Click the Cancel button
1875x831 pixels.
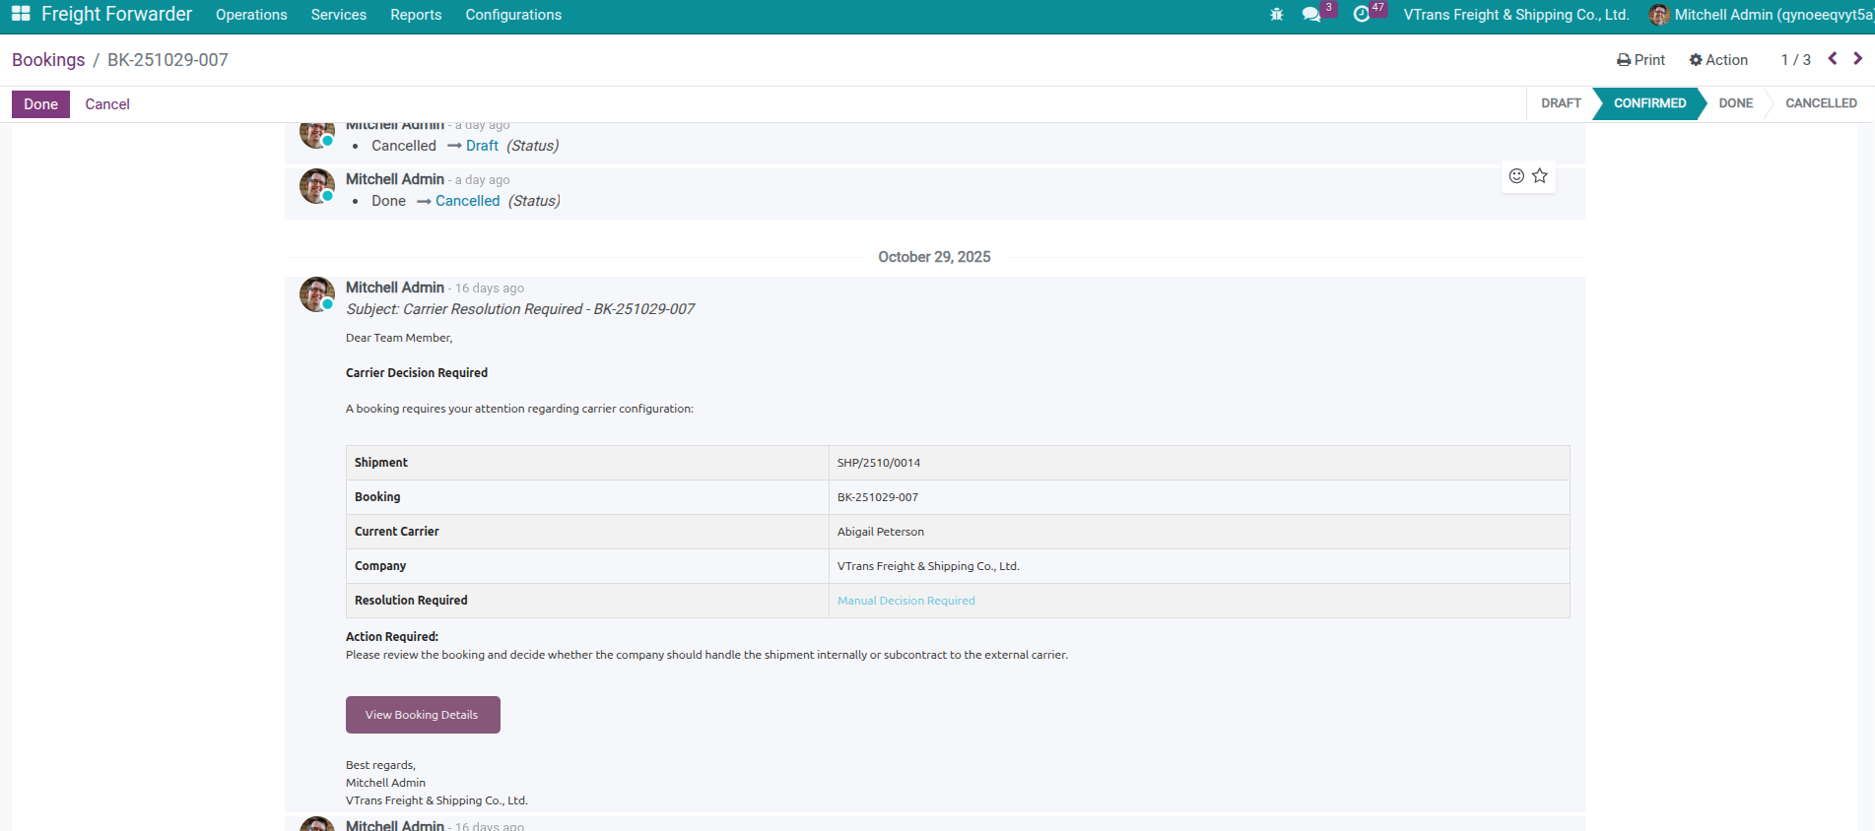click(x=107, y=104)
